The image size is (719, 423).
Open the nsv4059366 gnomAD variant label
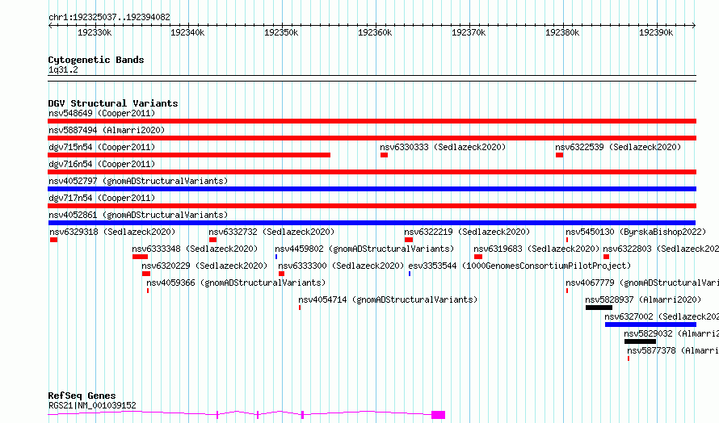236,283
